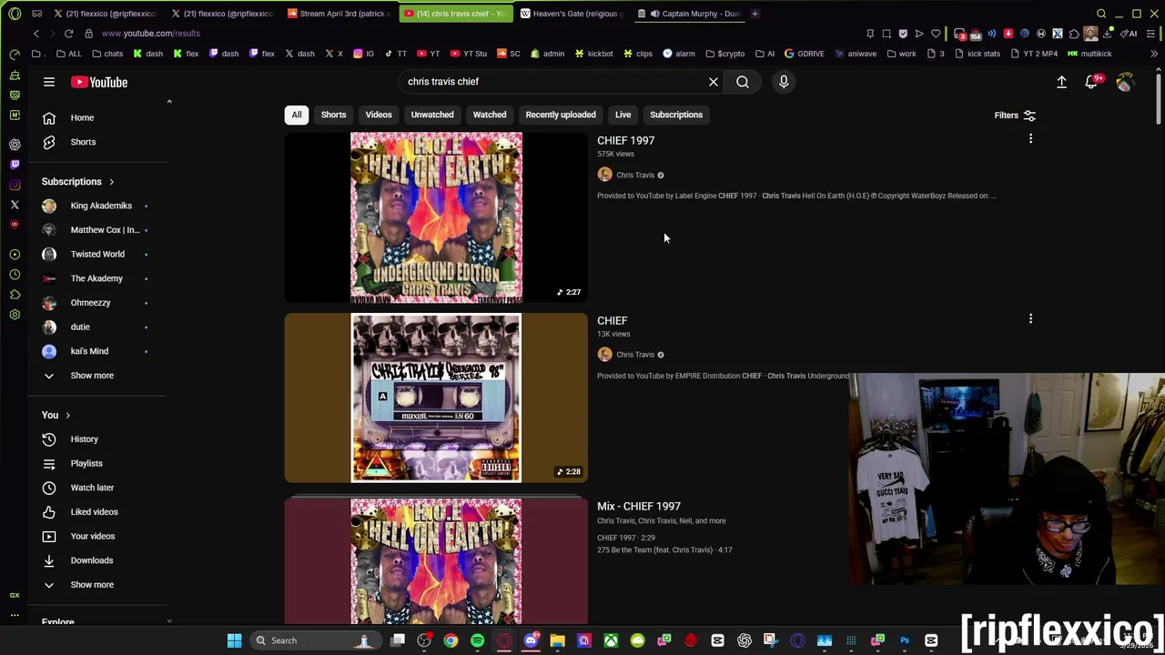Viewport: 1165px width, 655px height.
Task: Select the Recently uploaded filter chip
Action: 561,115
